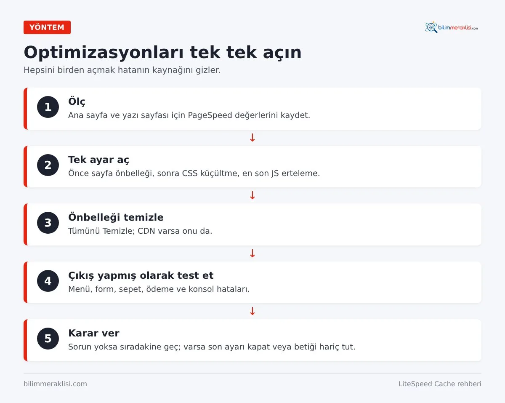Click the 'Ölç' step title
Image resolution: width=505 pixels, height=403 pixels.
pos(77,101)
